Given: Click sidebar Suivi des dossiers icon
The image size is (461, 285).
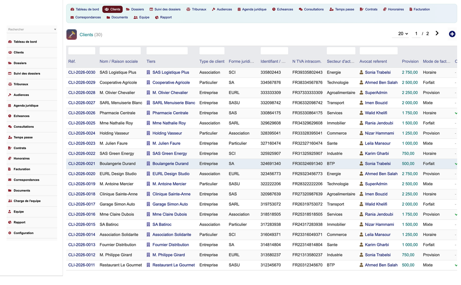Looking at the screenshot, I should tap(10, 74).
